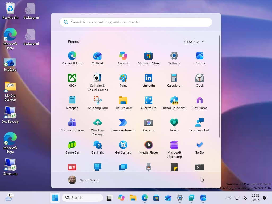
Task: Open the XBOX app
Action: (x=72, y=80)
